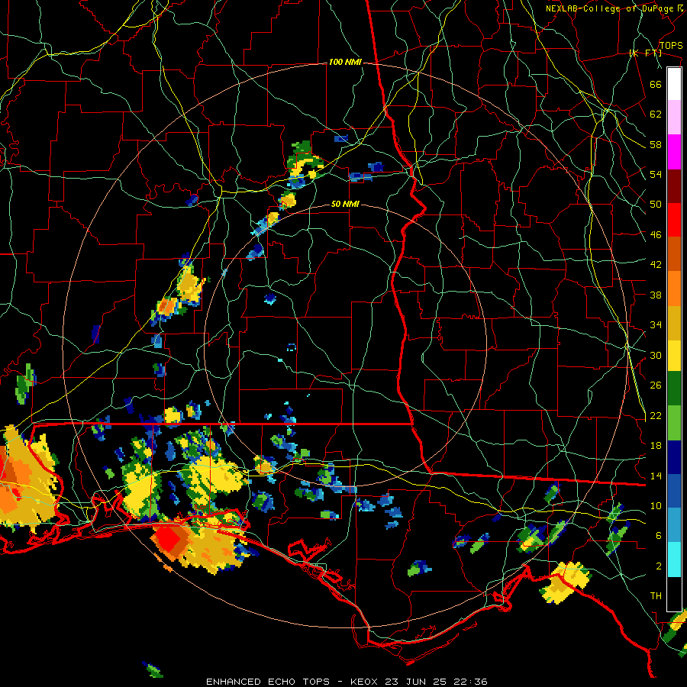Viewport: 687px width, 687px height.
Task: Click the '14' legend value
Action: pyautogui.click(x=656, y=476)
